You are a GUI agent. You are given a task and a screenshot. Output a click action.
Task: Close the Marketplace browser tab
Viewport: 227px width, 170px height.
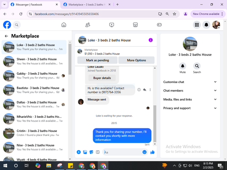click(x=109, y=5)
